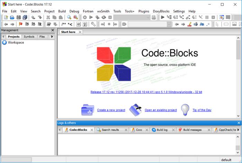This screenshot has height=163, width=242.
Task: Switch to the Cccc log tab
Action: tap(139, 130)
